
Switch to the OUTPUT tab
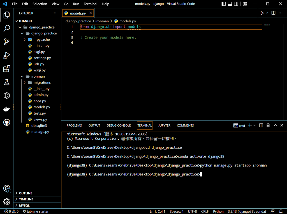click(94, 125)
